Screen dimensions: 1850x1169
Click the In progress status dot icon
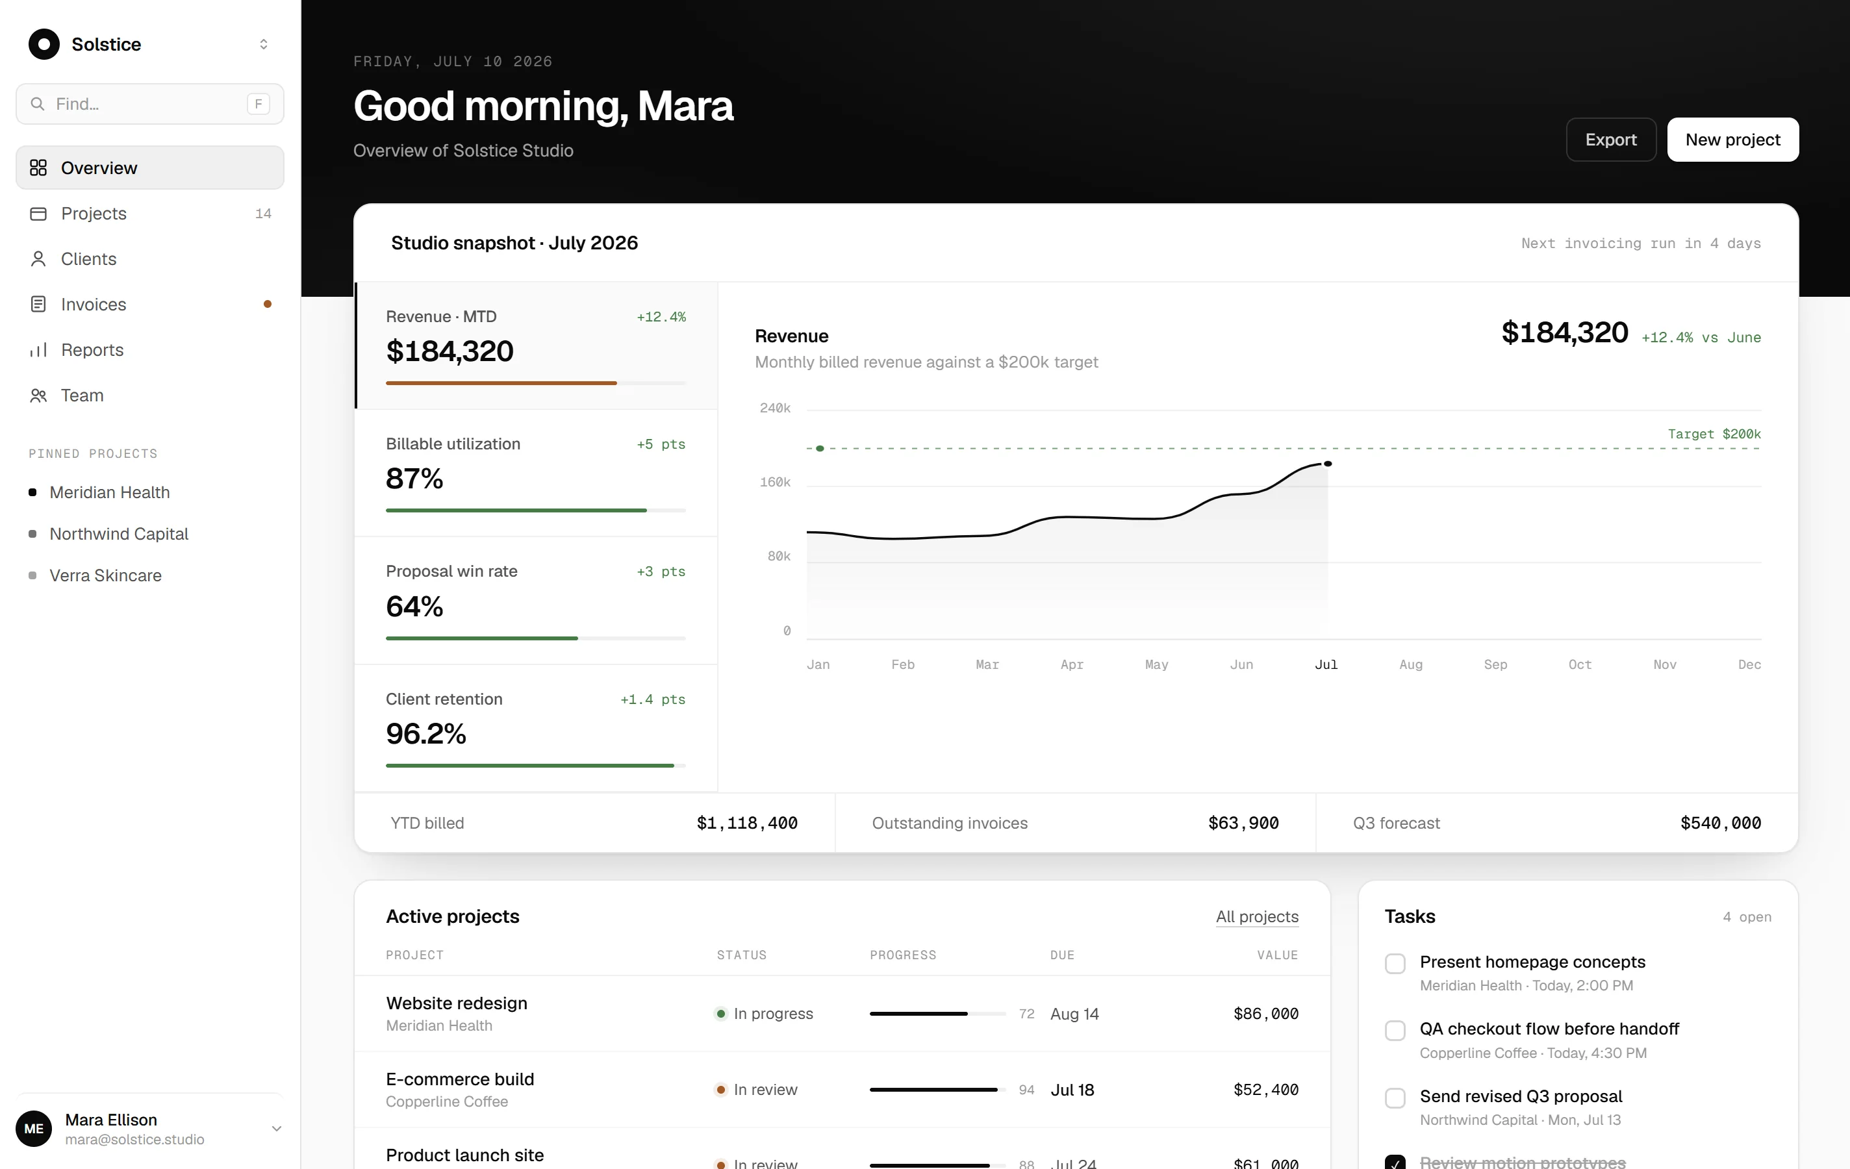coord(720,1014)
